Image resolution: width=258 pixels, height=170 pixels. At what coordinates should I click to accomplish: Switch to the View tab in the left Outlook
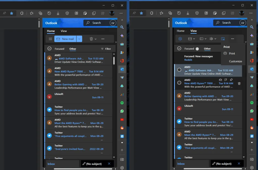coord(64,31)
